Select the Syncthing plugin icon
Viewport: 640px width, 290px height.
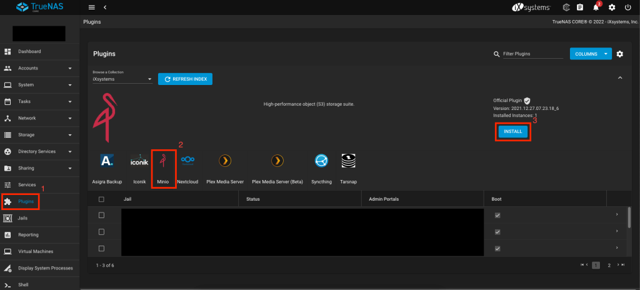point(321,161)
